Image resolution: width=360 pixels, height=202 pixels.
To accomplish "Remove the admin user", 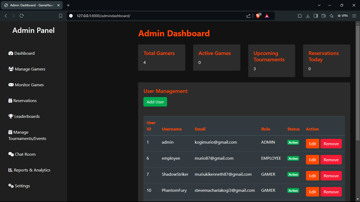I will (331, 144).
